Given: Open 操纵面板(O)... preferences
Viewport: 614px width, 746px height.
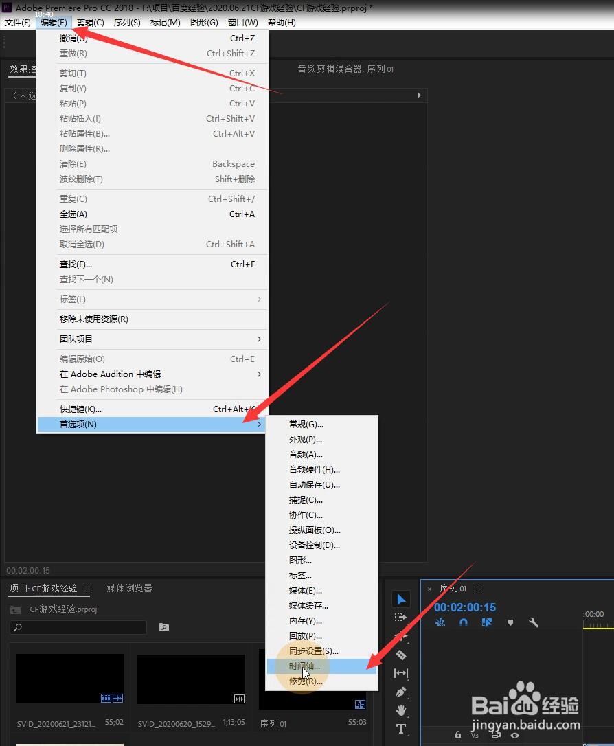Looking at the screenshot, I should 321,530.
